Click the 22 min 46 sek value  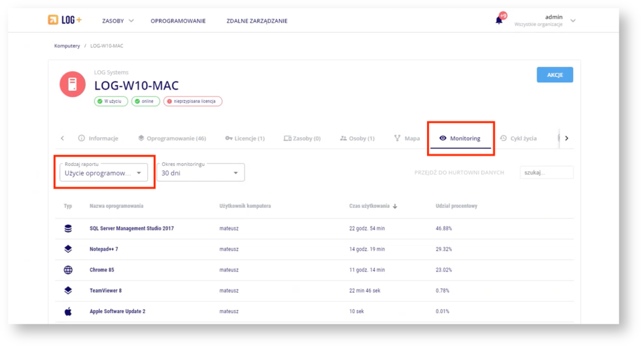pos(364,291)
